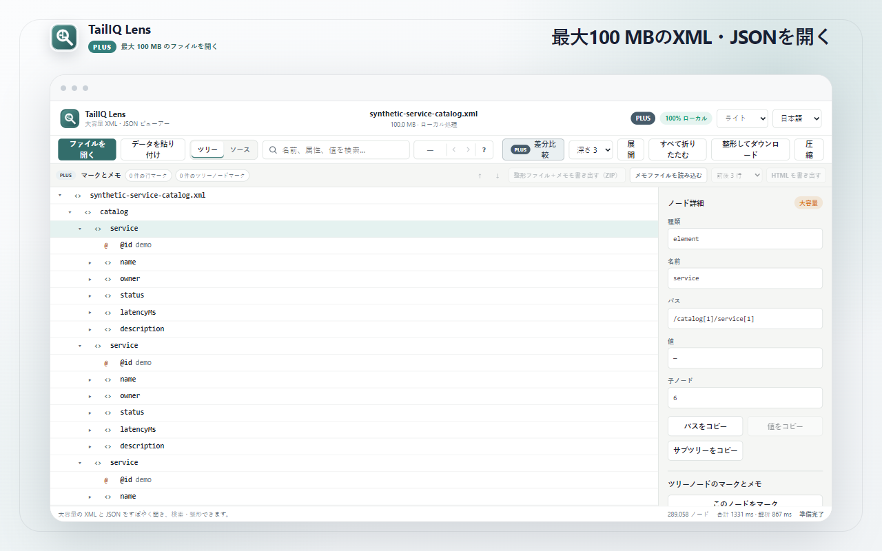Image resolution: width=882 pixels, height=551 pixels.
Task: Collapse the catalog node
Action: [x=70, y=212]
